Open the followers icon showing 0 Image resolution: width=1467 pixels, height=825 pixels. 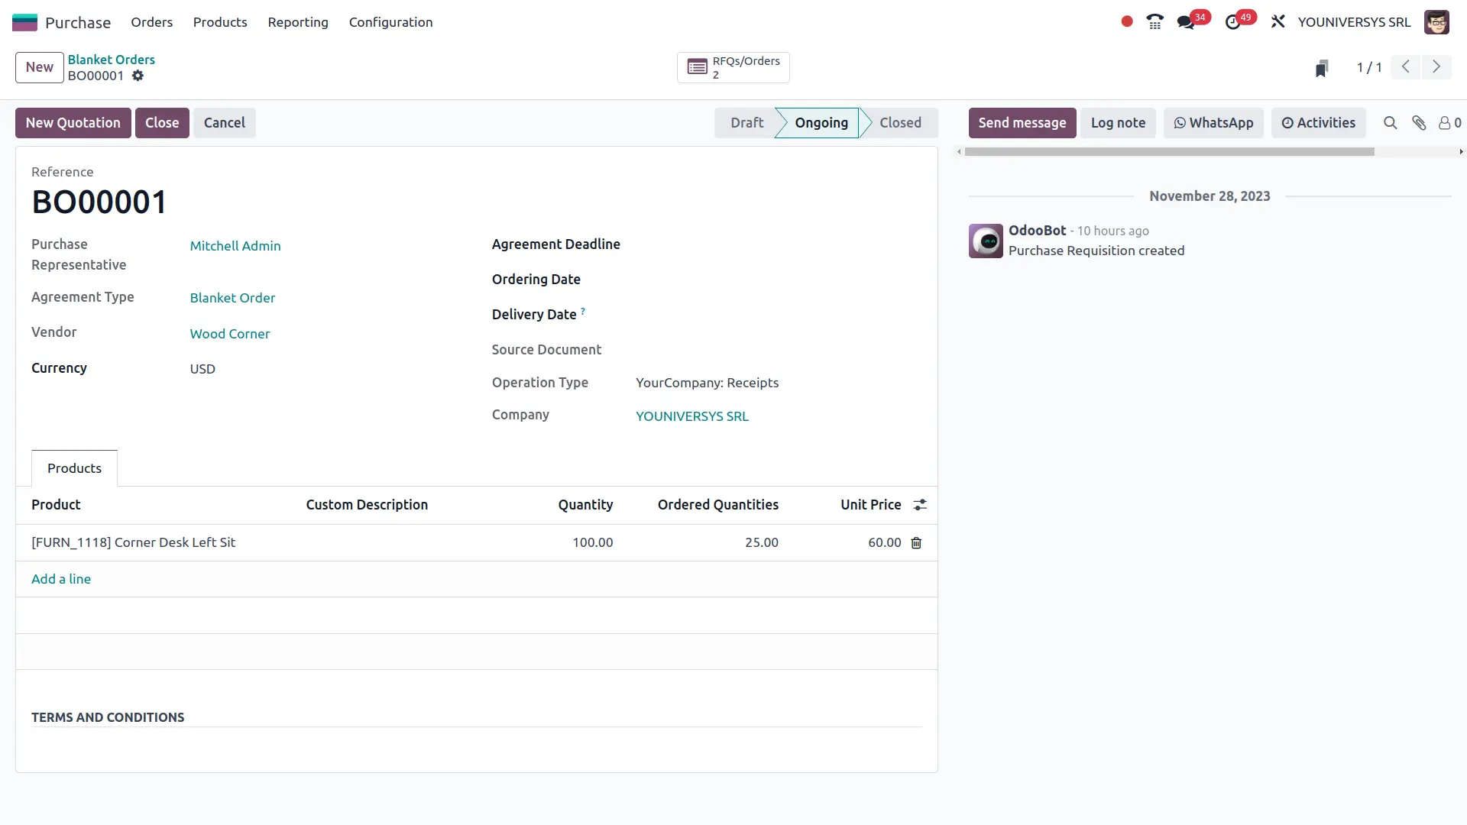[1449, 123]
